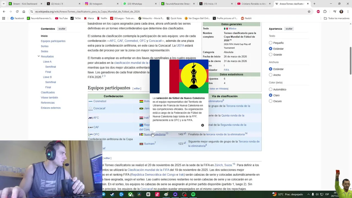Viewport: 352px width, 198px height.
Task: Select the Estándar width option
Action: point(271,69)
